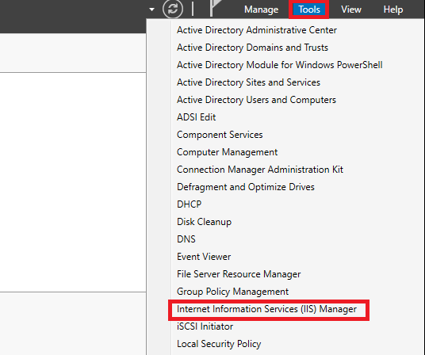Open the notifications flag icon
This screenshot has height=355, width=425.
pyautogui.click(x=216, y=8)
